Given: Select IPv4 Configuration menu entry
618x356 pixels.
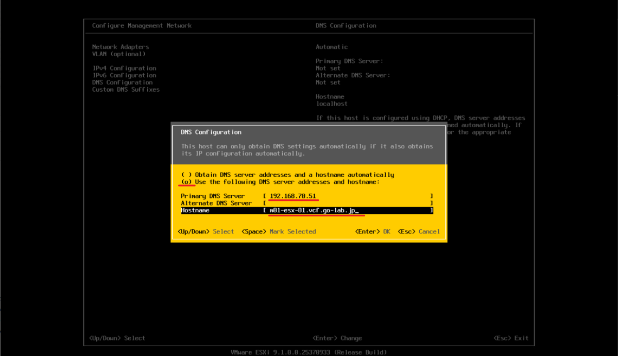Looking at the screenshot, I should [124, 68].
